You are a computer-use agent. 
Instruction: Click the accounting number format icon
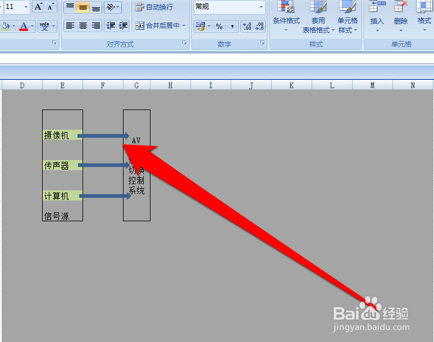point(200,26)
